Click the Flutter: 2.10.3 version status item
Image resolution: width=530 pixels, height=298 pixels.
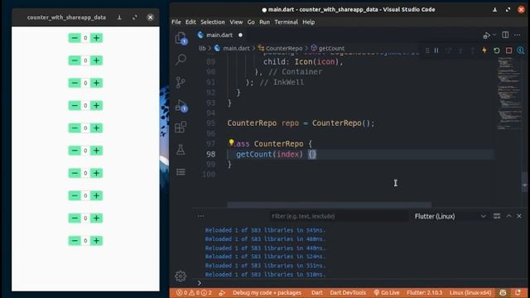424,293
